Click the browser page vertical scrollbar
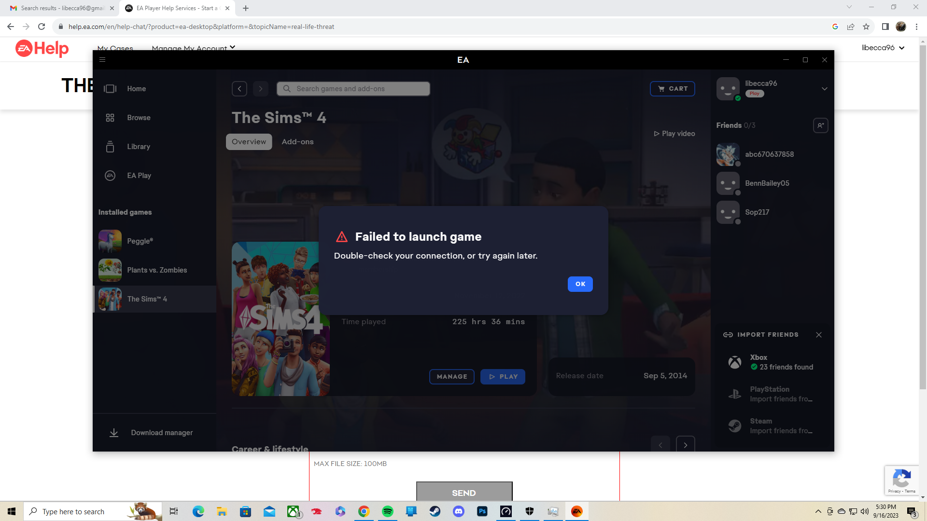 [x=923, y=217]
